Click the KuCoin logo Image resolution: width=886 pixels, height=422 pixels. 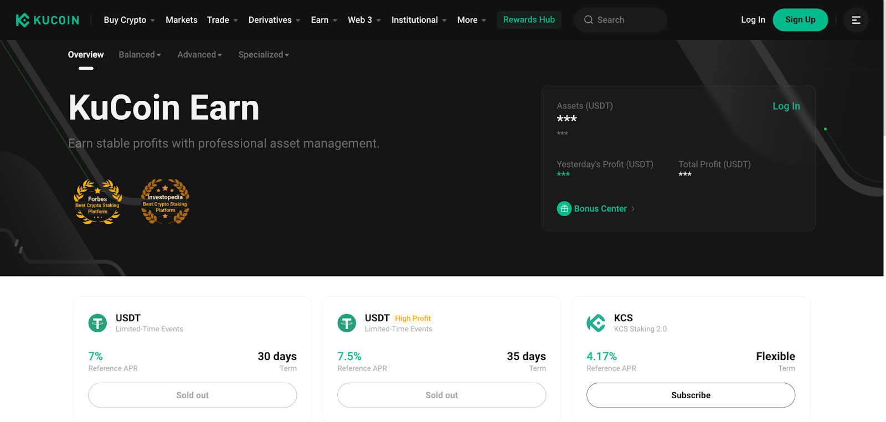[48, 20]
